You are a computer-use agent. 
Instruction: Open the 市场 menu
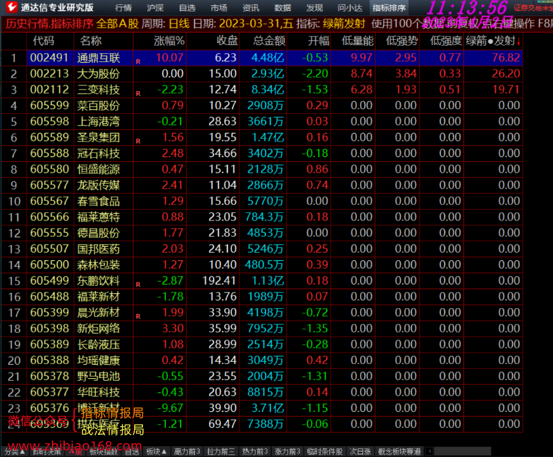click(219, 8)
